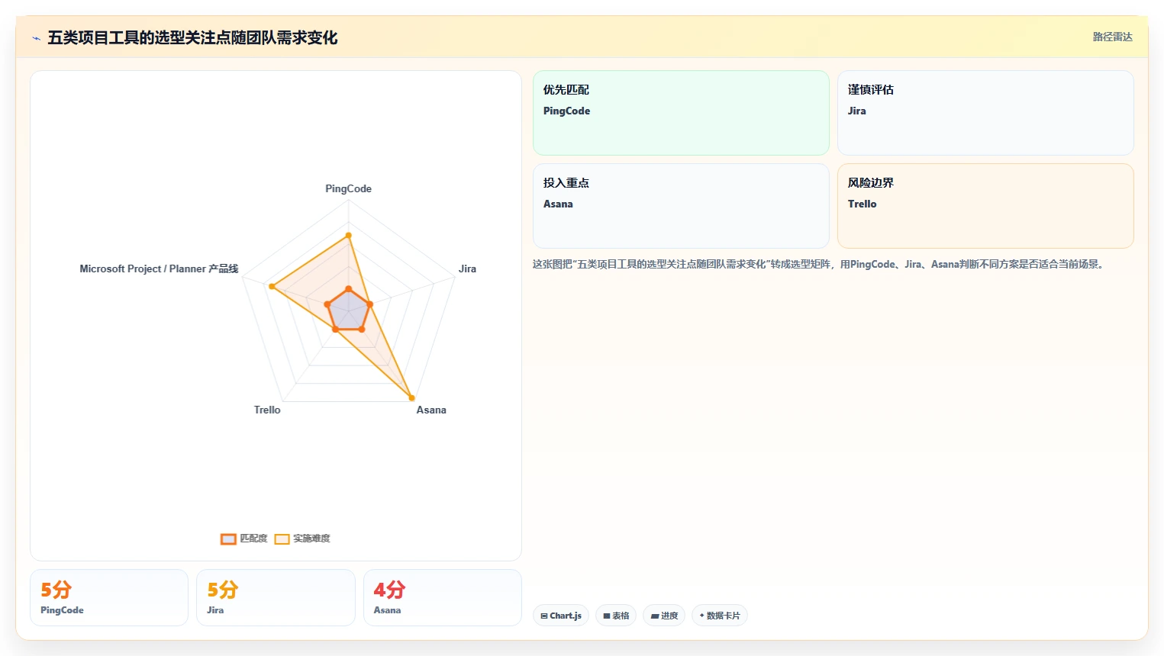Click the diamond icon inside 数据卡片 chip
1164x656 pixels.
coord(701,615)
